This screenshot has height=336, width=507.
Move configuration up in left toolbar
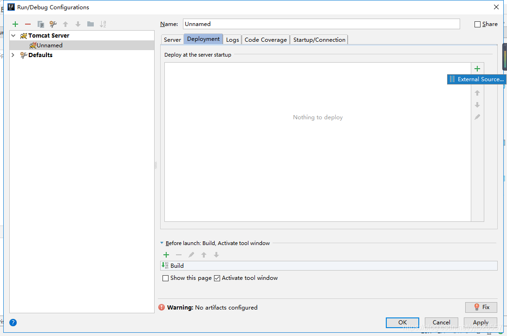click(x=65, y=24)
